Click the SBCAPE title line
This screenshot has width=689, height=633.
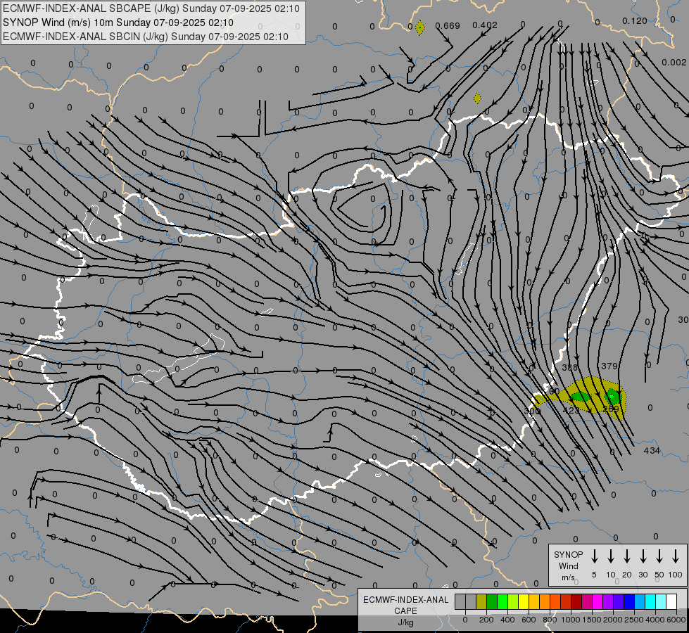[x=151, y=8]
